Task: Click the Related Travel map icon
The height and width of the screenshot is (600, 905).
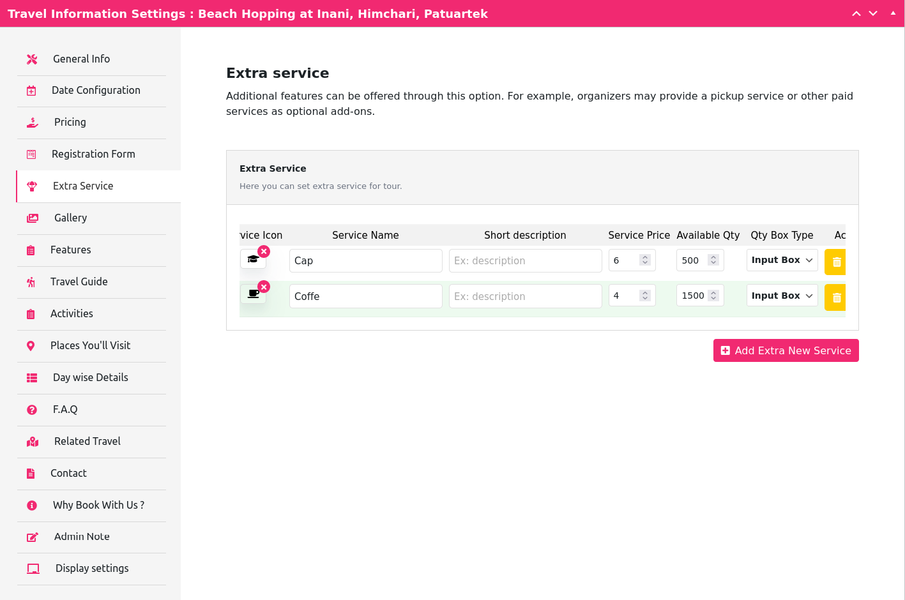Action: [33, 442]
